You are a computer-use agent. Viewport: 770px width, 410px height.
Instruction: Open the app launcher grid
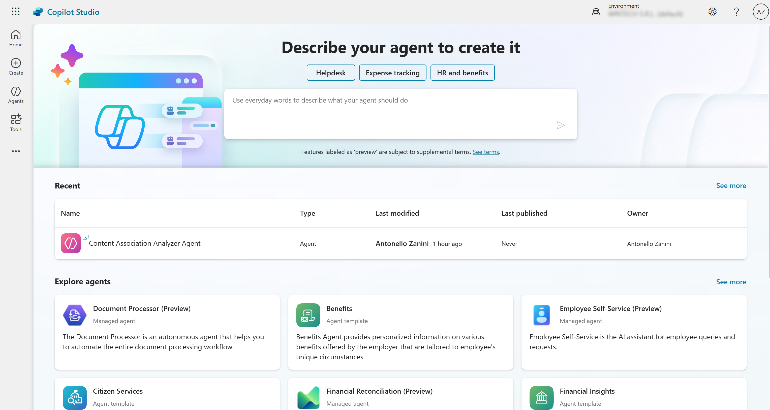point(16,12)
